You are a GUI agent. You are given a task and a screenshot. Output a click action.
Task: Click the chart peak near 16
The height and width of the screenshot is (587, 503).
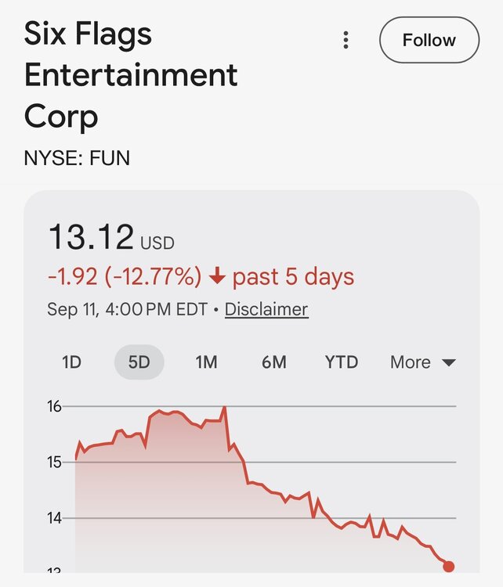tap(225, 408)
